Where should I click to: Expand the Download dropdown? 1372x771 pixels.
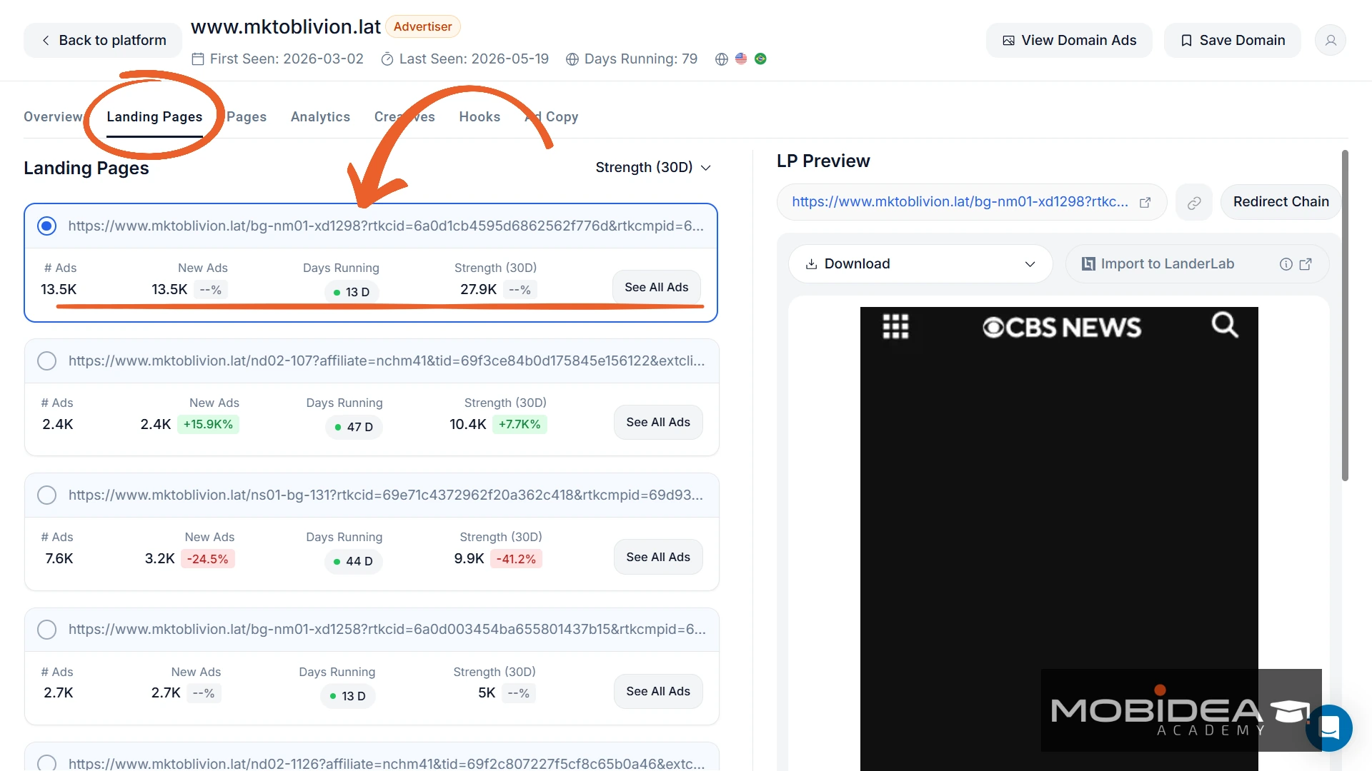pyautogui.click(x=920, y=264)
